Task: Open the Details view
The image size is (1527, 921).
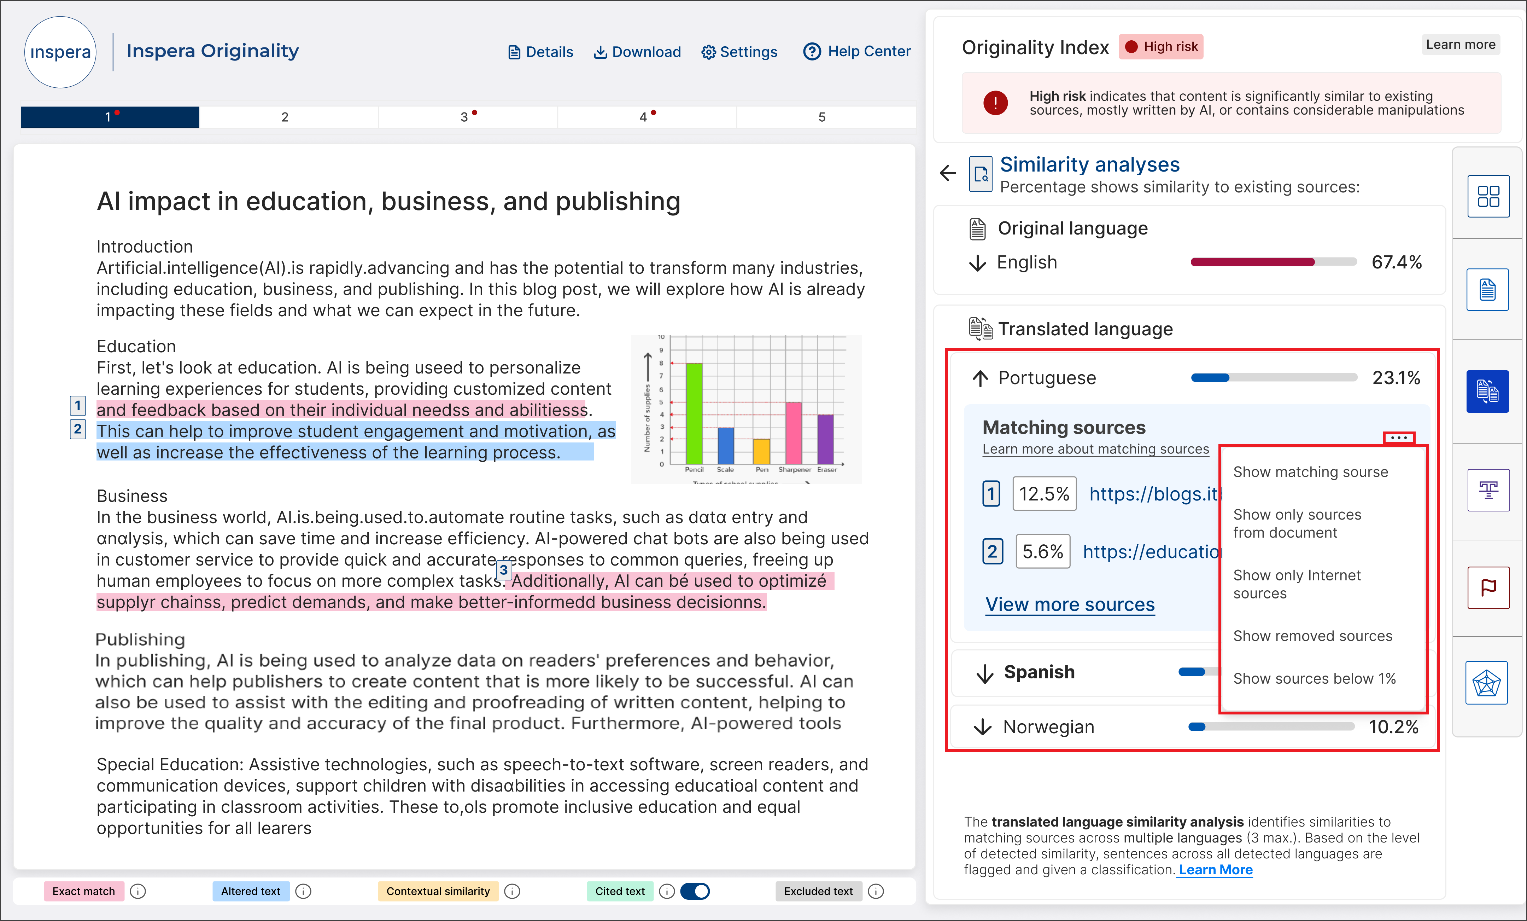Action: tap(540, 52)
